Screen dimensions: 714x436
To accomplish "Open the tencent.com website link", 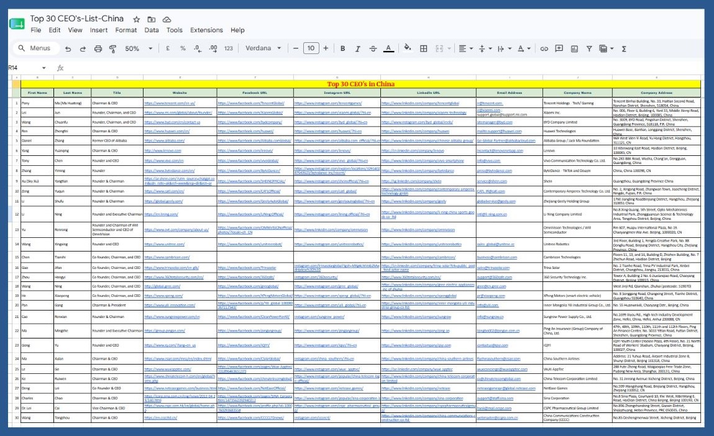I will [x=170, y=103].
